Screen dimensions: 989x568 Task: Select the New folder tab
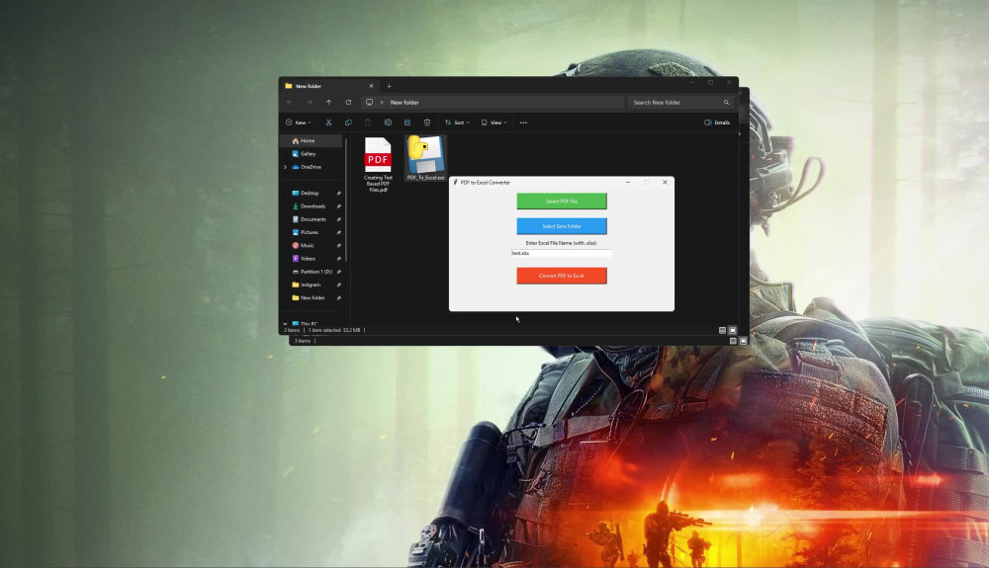329,86
